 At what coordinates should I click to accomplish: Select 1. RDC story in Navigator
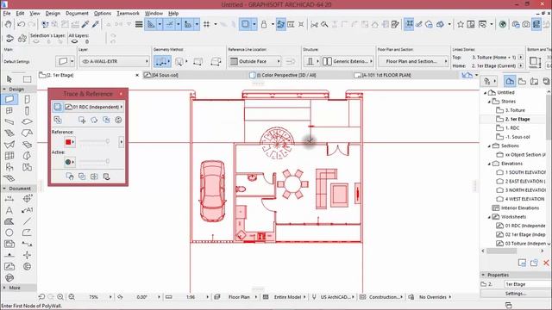[512, 128]
